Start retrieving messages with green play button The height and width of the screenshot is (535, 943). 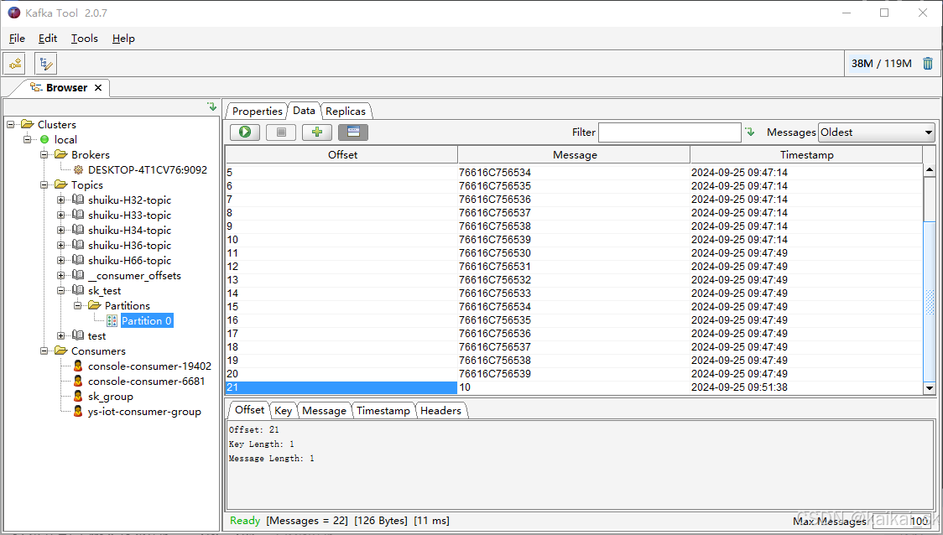point(245,132)
